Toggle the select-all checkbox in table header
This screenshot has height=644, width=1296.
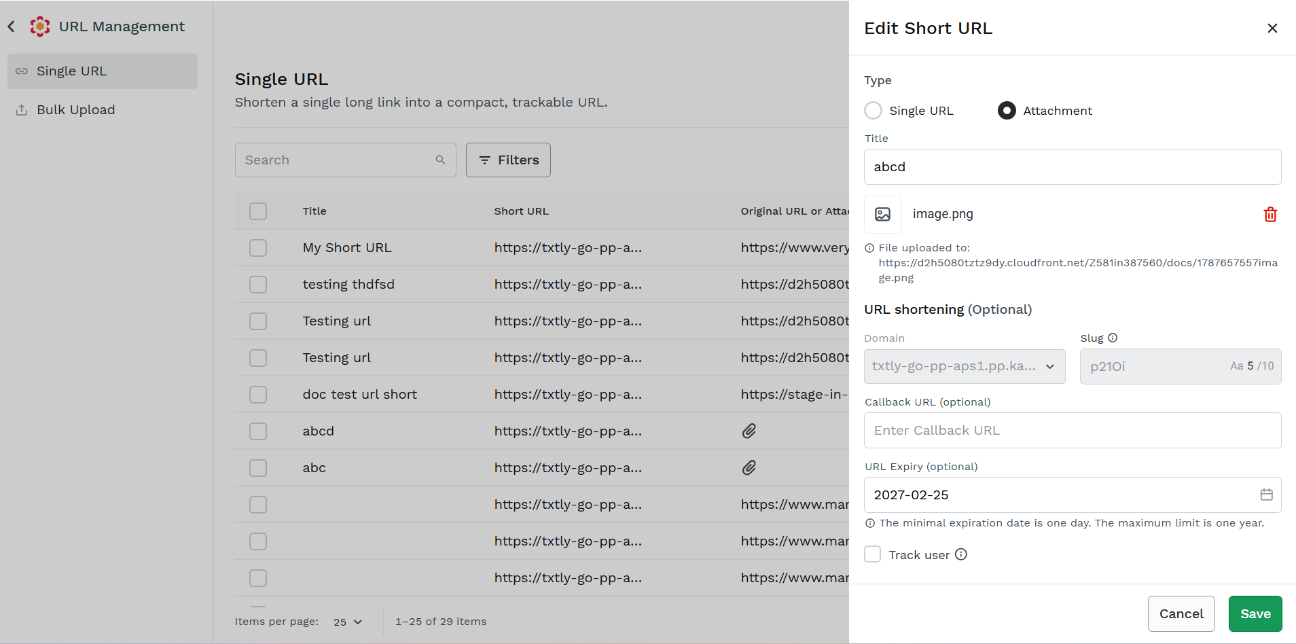coord(258,211)
